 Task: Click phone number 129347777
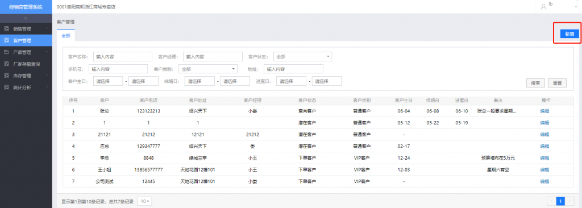coord(148,147)
